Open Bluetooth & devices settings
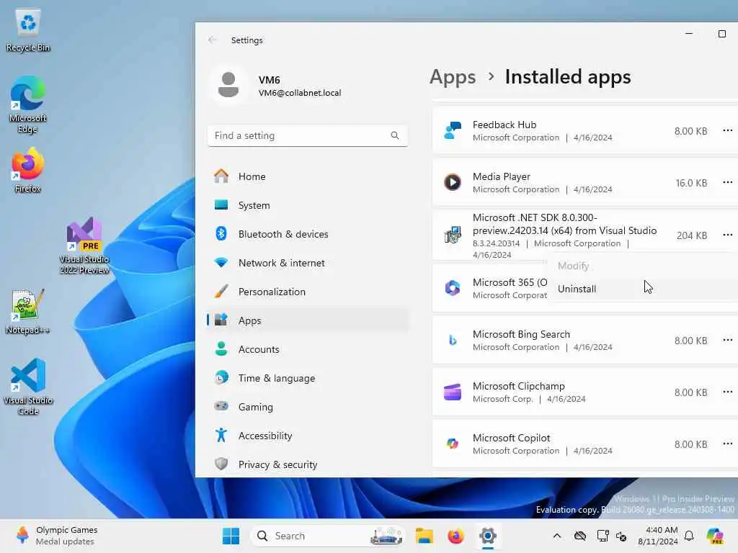 tap(307, 234)
